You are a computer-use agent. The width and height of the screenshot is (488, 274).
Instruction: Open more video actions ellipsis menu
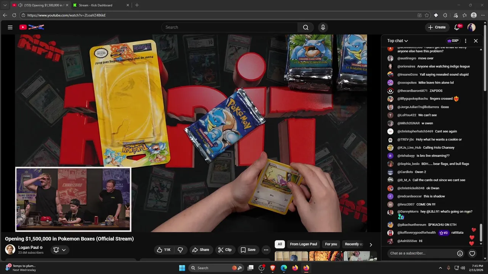[x=266, y=250]
